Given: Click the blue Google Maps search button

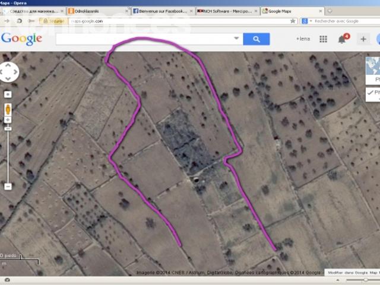Looking at the screenshot, I should click(256, 39).
